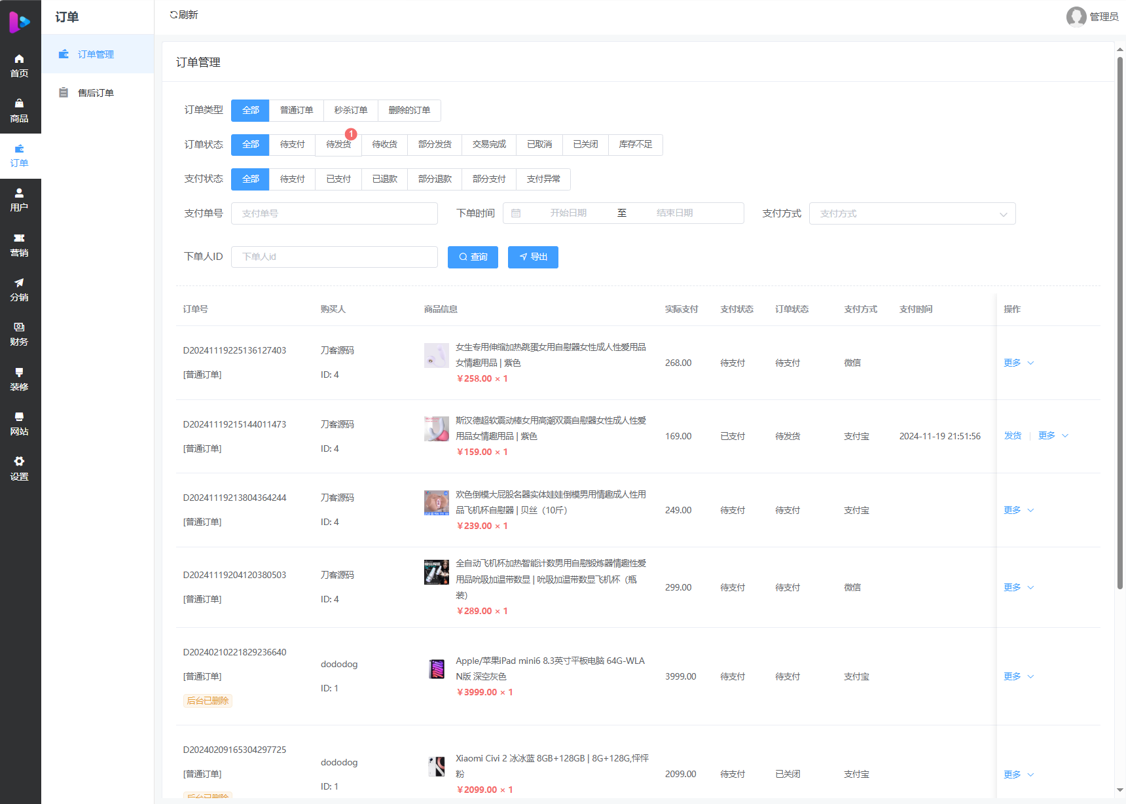
Task: Click the 刷新 refresh icon at top
Action: point(173,15)
